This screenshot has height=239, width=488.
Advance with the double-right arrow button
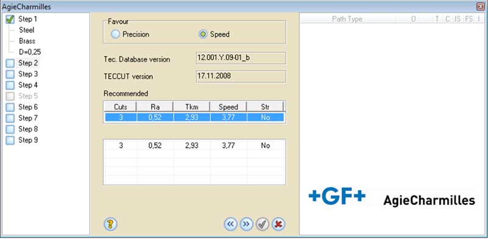point(246,224)
